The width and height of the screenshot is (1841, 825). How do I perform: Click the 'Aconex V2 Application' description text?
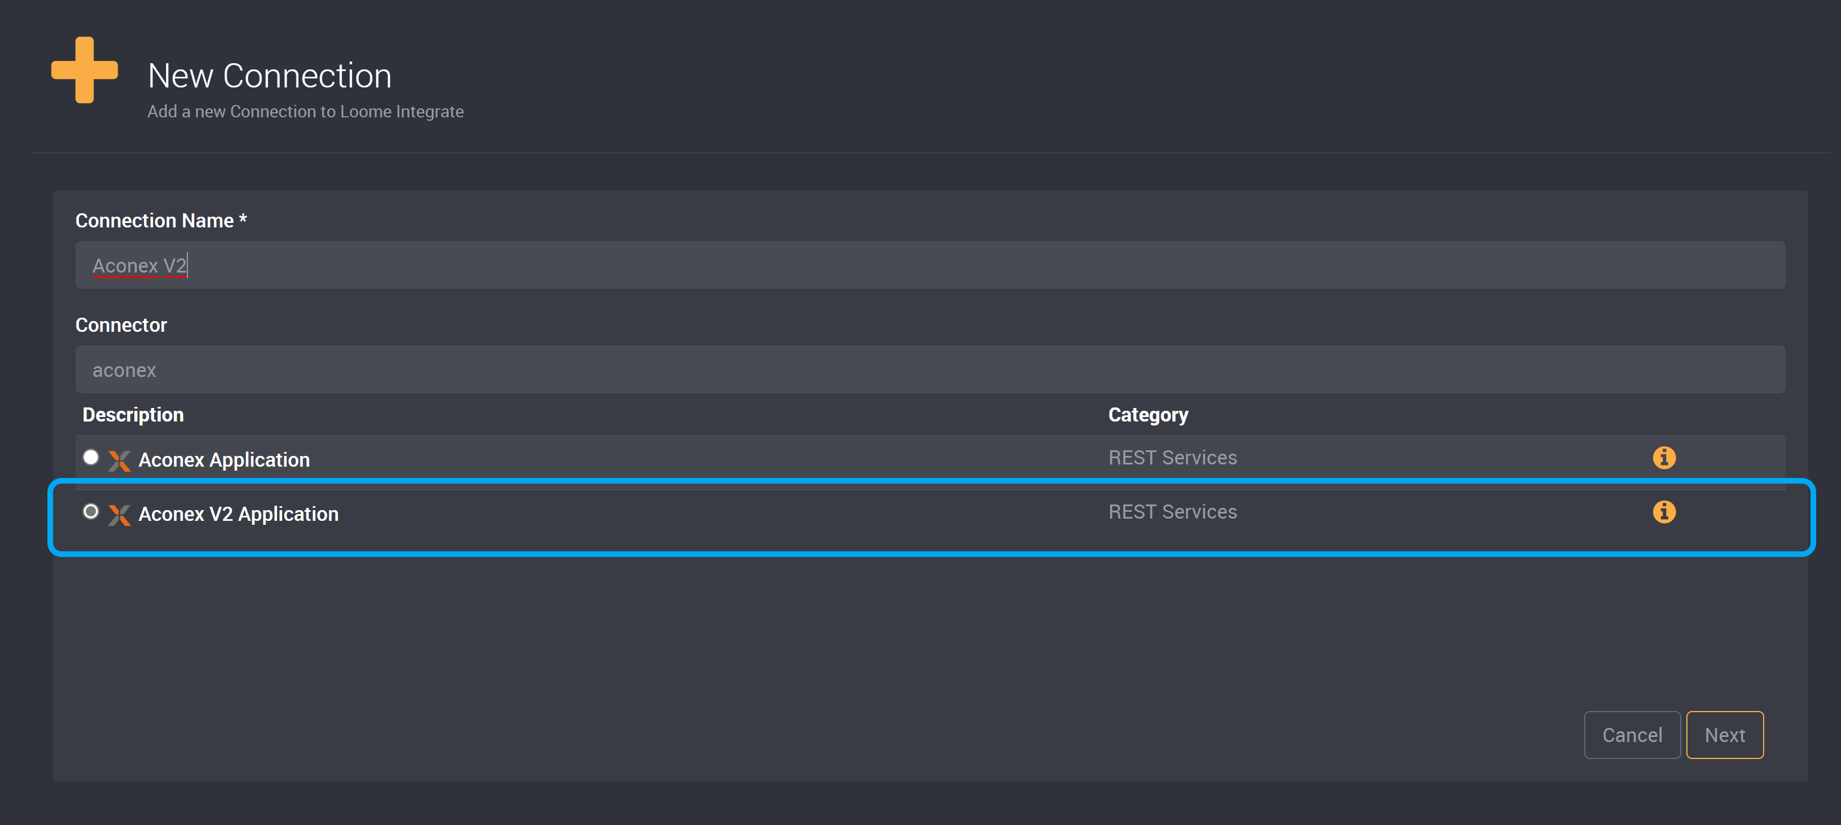(239, 514)
